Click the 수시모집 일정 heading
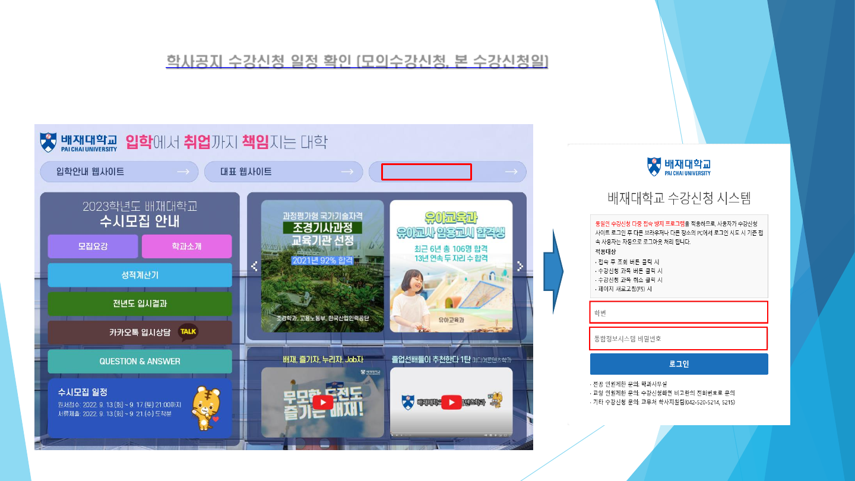This screenshot has width=855, height=481. click(x=83, y=392)
